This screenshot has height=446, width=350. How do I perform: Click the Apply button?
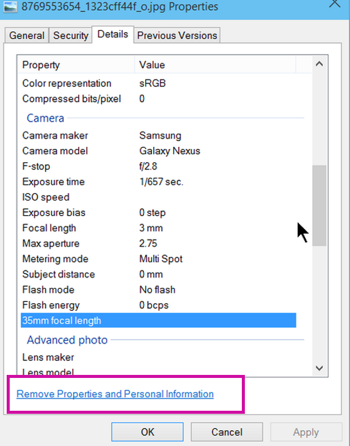point(306,432)
